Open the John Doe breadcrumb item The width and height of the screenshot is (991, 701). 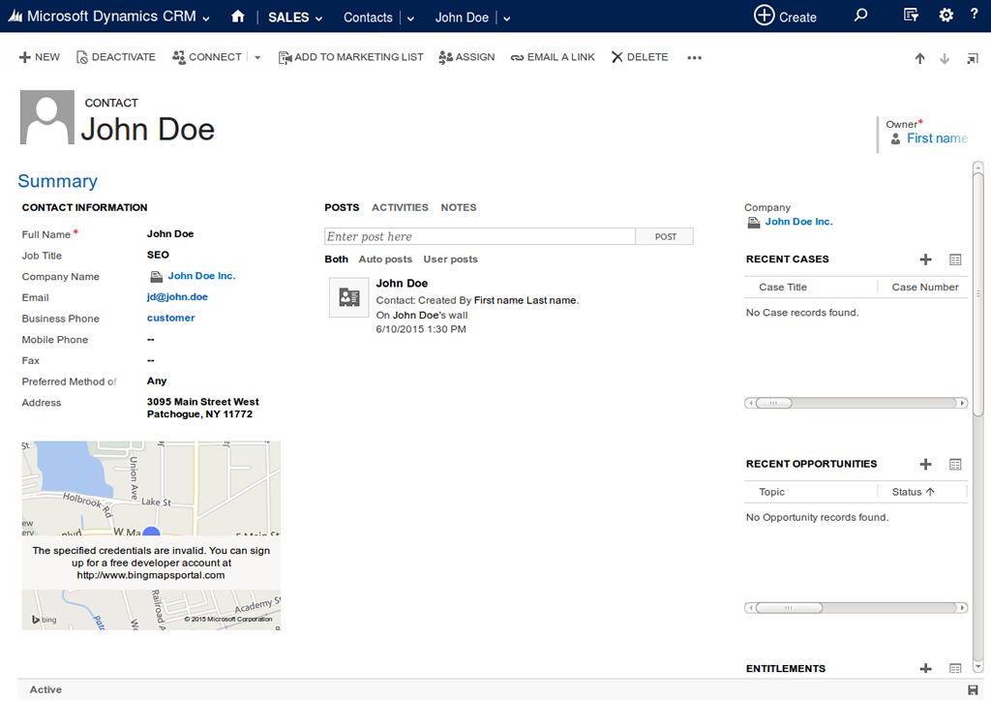(x=462, y=17)
